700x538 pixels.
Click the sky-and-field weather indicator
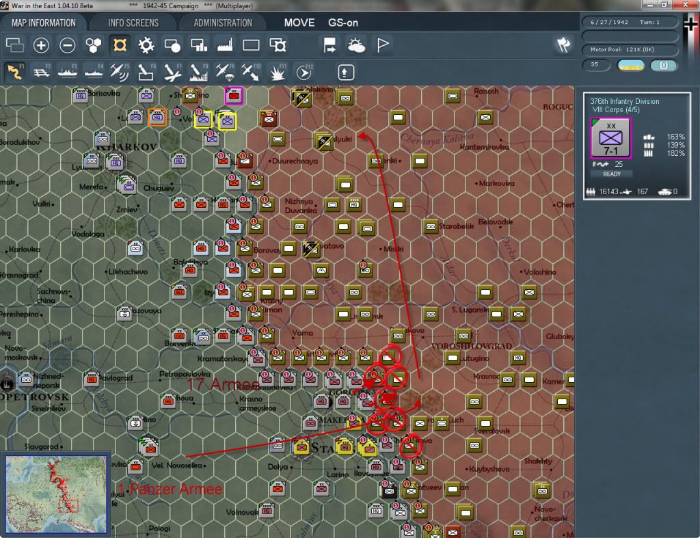(630, 65)
